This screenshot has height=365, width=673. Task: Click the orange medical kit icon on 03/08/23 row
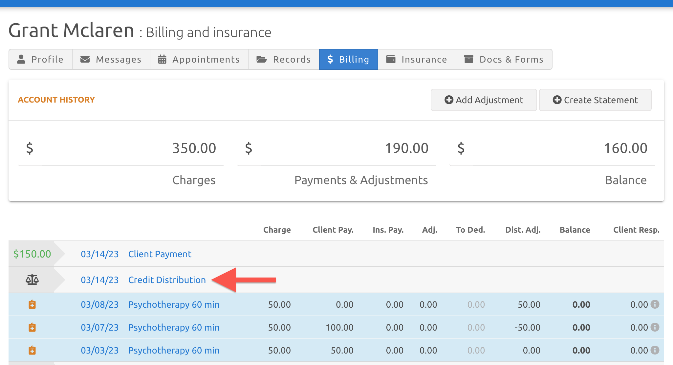[x=32, y=304]
